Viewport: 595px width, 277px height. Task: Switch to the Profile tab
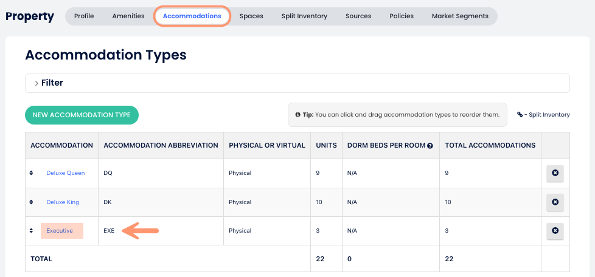point(84,16)
